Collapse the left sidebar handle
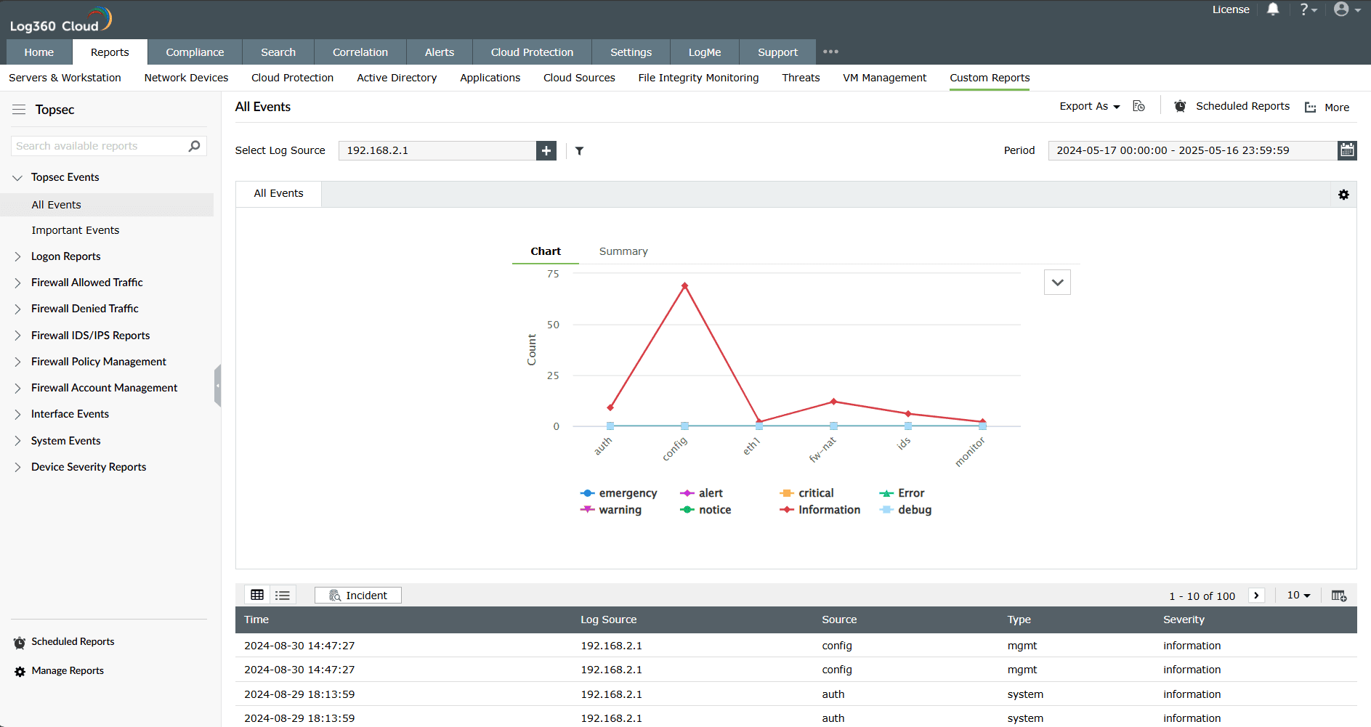 pyautogui.click(x=217, y=386)
